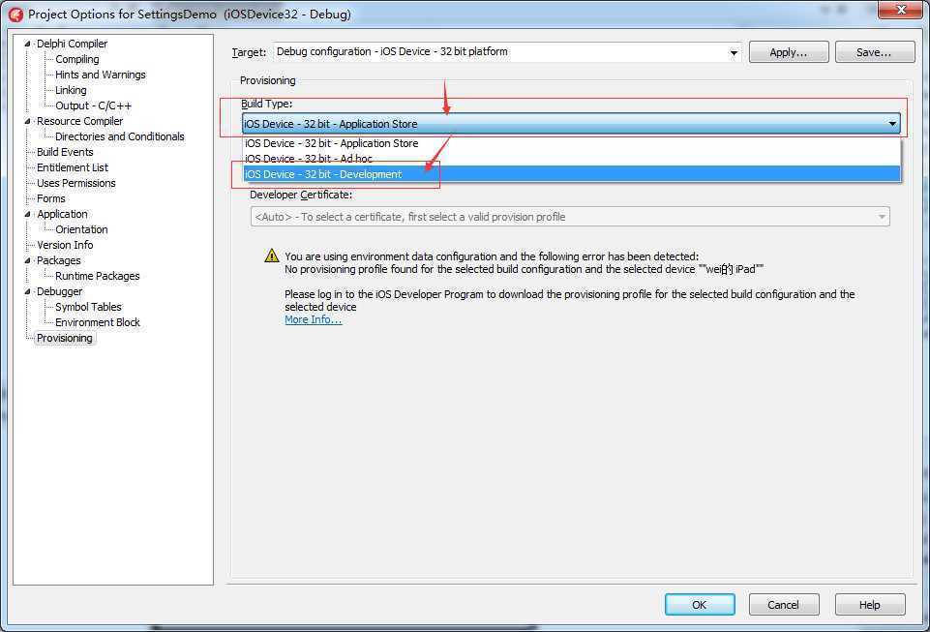Viewport: 930px width, 632px height.
Task: Select Hints and Warnings tree item
Action: (101, 75)
